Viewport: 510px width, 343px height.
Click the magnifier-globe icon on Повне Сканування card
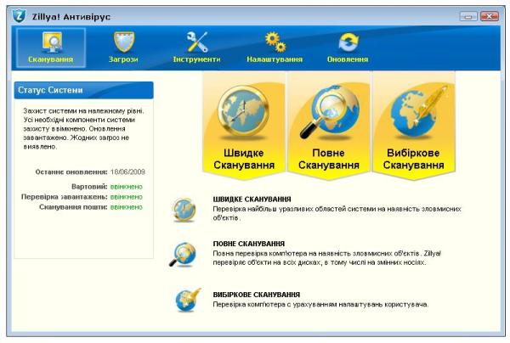pos(329,112)
